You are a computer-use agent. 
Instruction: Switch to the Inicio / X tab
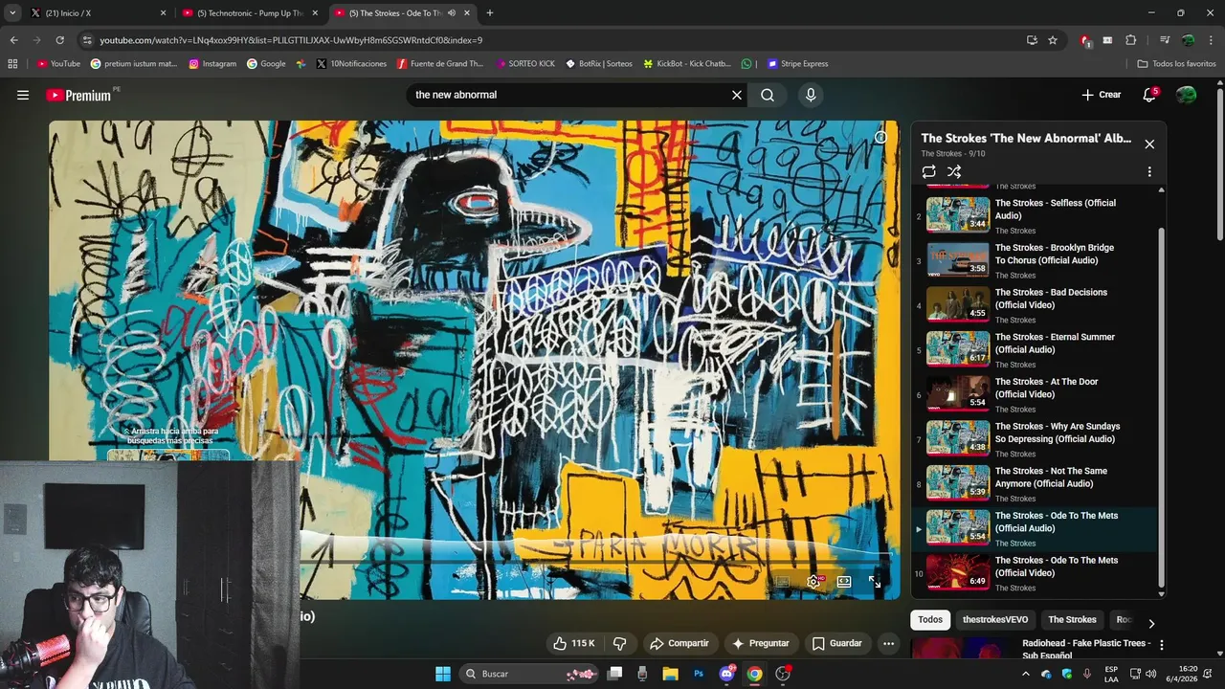point(99,13)
